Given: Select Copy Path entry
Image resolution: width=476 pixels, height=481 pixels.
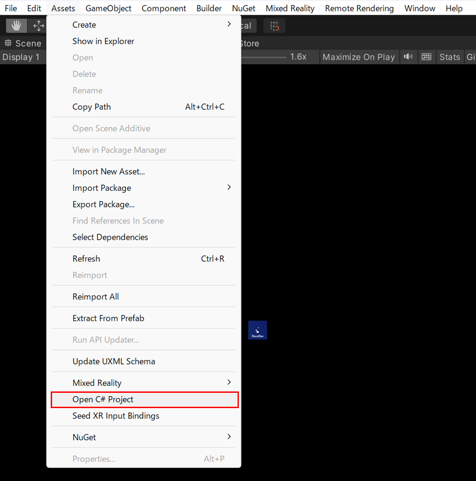Looking at the screenshot, I should coord(144,107).
